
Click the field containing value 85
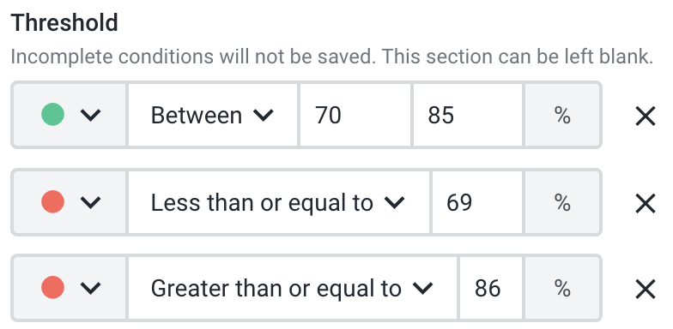(468, 115)
